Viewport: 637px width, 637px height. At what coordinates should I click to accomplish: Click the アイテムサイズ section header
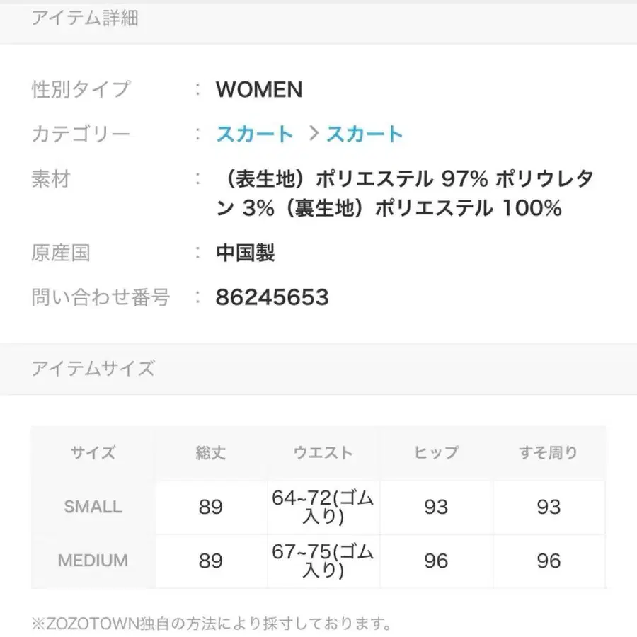94,368
